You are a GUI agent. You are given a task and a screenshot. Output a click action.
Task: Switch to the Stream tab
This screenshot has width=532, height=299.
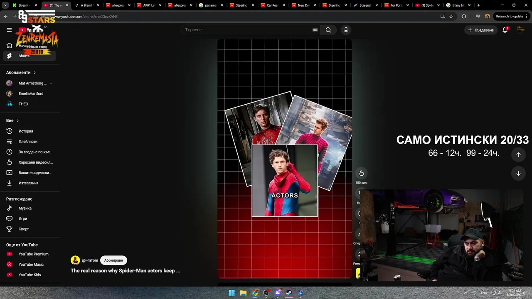[x=25, y=5]
